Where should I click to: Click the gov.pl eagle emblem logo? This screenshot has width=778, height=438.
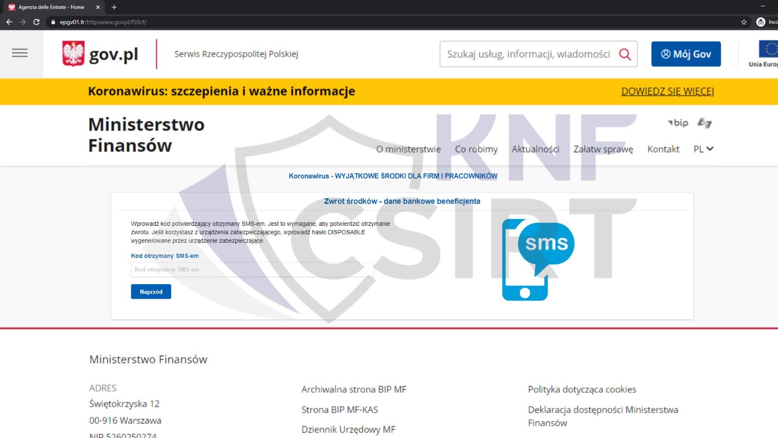tap(72, 53)
